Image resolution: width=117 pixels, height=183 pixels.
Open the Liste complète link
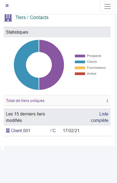point(99,117)
